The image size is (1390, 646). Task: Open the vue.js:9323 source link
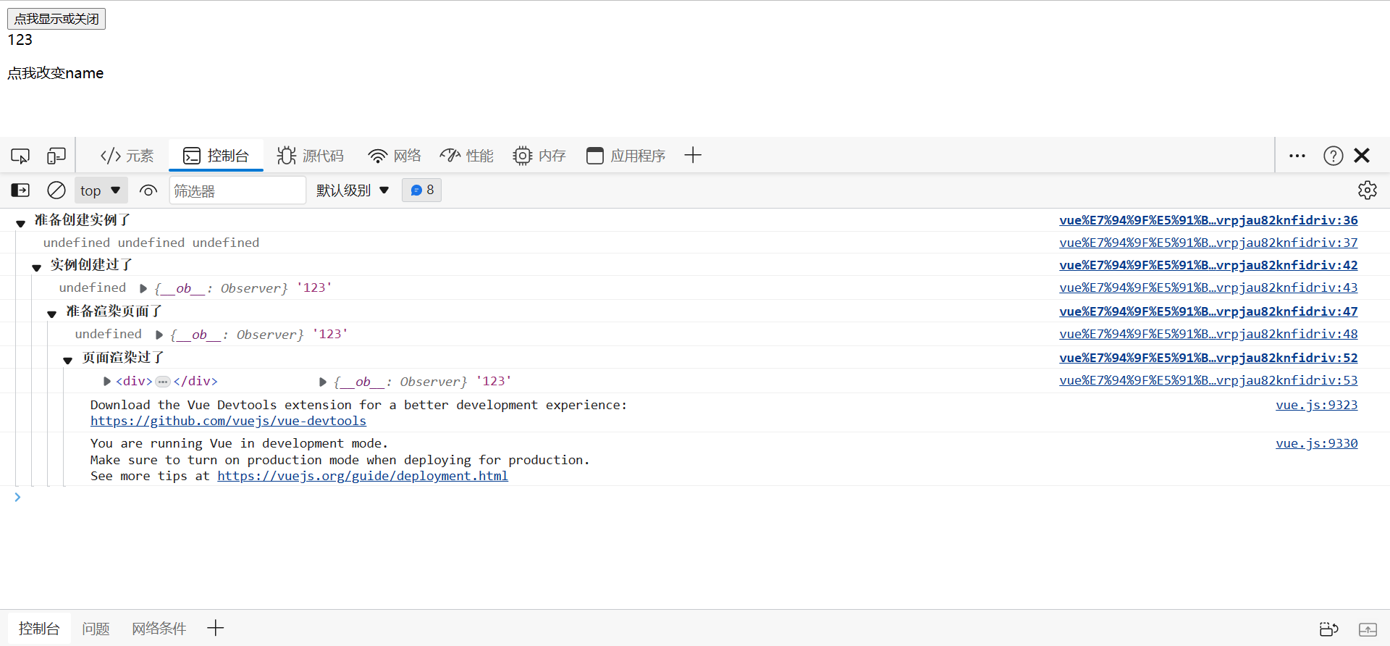coord(1316,405)
